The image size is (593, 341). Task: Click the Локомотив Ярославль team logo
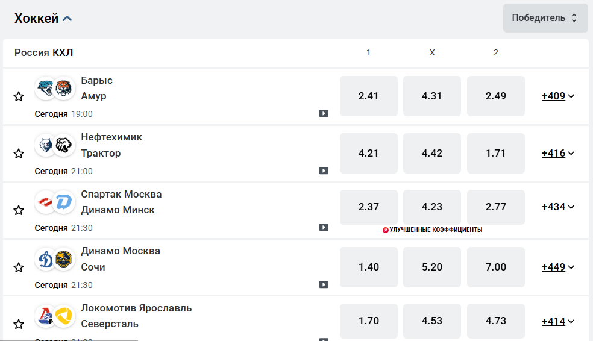[45, 316]
